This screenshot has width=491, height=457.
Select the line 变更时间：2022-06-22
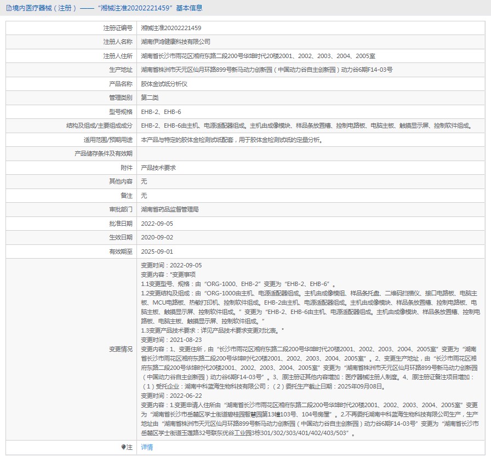click(172, 396)
